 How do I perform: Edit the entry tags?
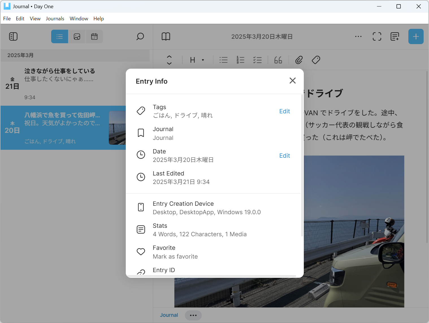tap(284, 111)
